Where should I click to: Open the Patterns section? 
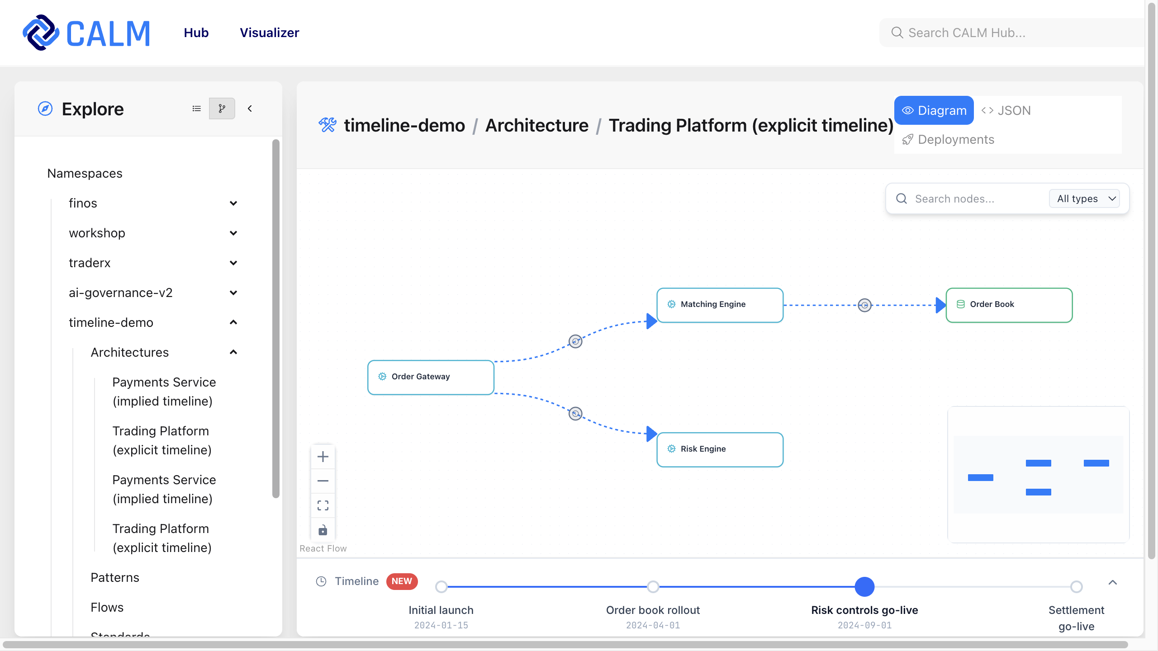point(115,577)
